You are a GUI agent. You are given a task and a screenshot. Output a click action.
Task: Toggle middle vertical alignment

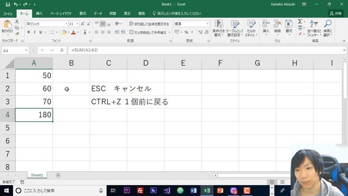point(103,24)
